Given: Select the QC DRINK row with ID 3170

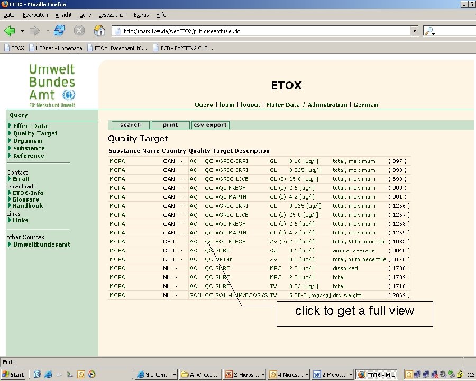Looking at the screenshot, I should tap(259, 259).
